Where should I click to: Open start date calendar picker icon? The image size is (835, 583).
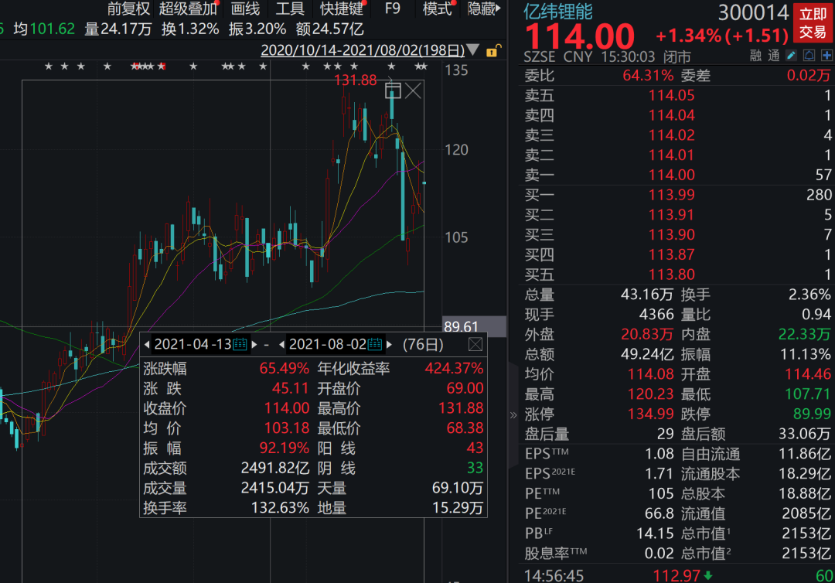pyautogui.click(x=240, y=344)
